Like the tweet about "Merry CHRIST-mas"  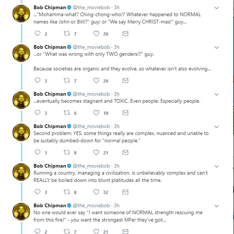point(96,33)
